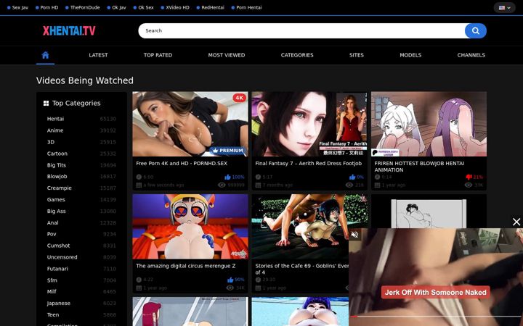Close the floating video ad with X
The width and height of the screenshot is (523, 326).
click(x=516, y=222)
